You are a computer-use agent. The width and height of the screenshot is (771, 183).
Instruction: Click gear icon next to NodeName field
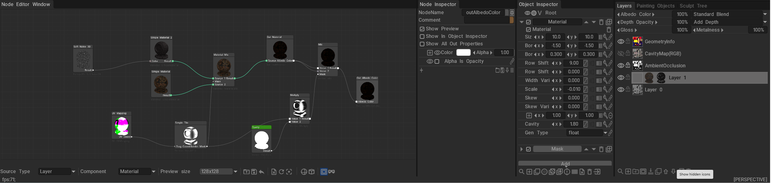click(512, 12)
